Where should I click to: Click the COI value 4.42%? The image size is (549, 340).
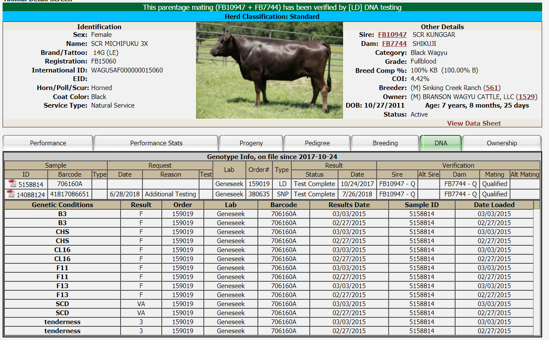pyautogui.click(x=420, y=79)
